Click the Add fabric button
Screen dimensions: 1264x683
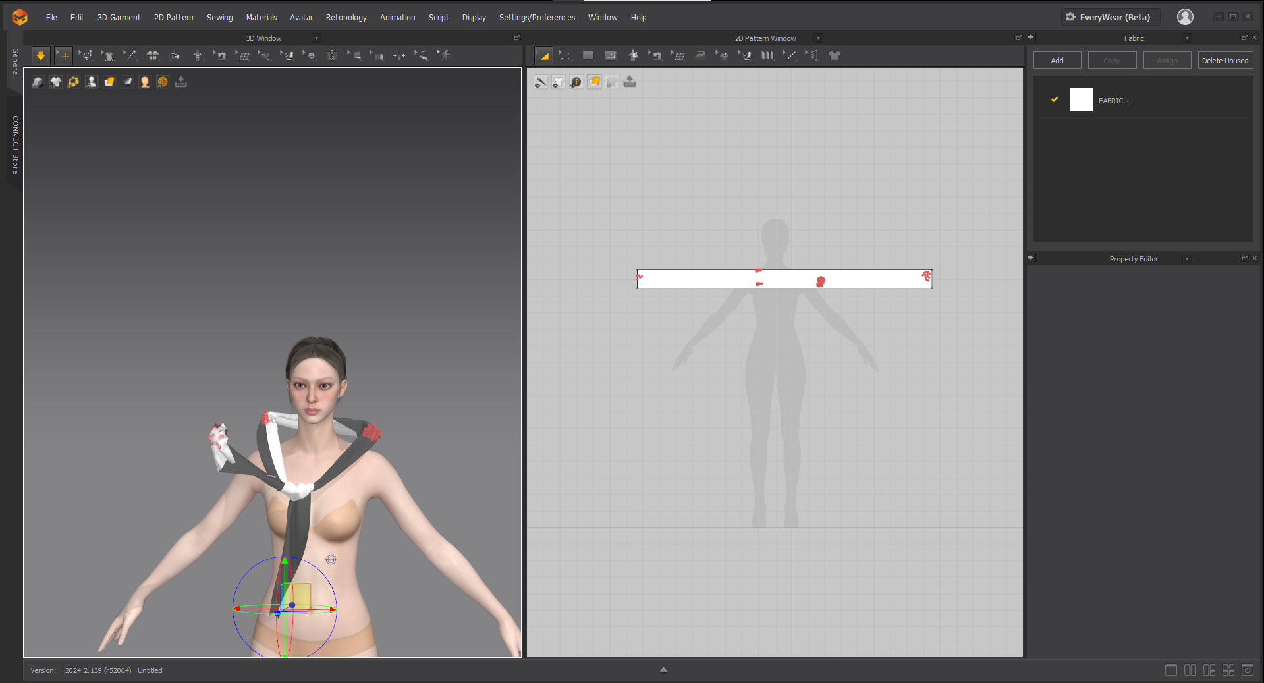coord(1057,61)
